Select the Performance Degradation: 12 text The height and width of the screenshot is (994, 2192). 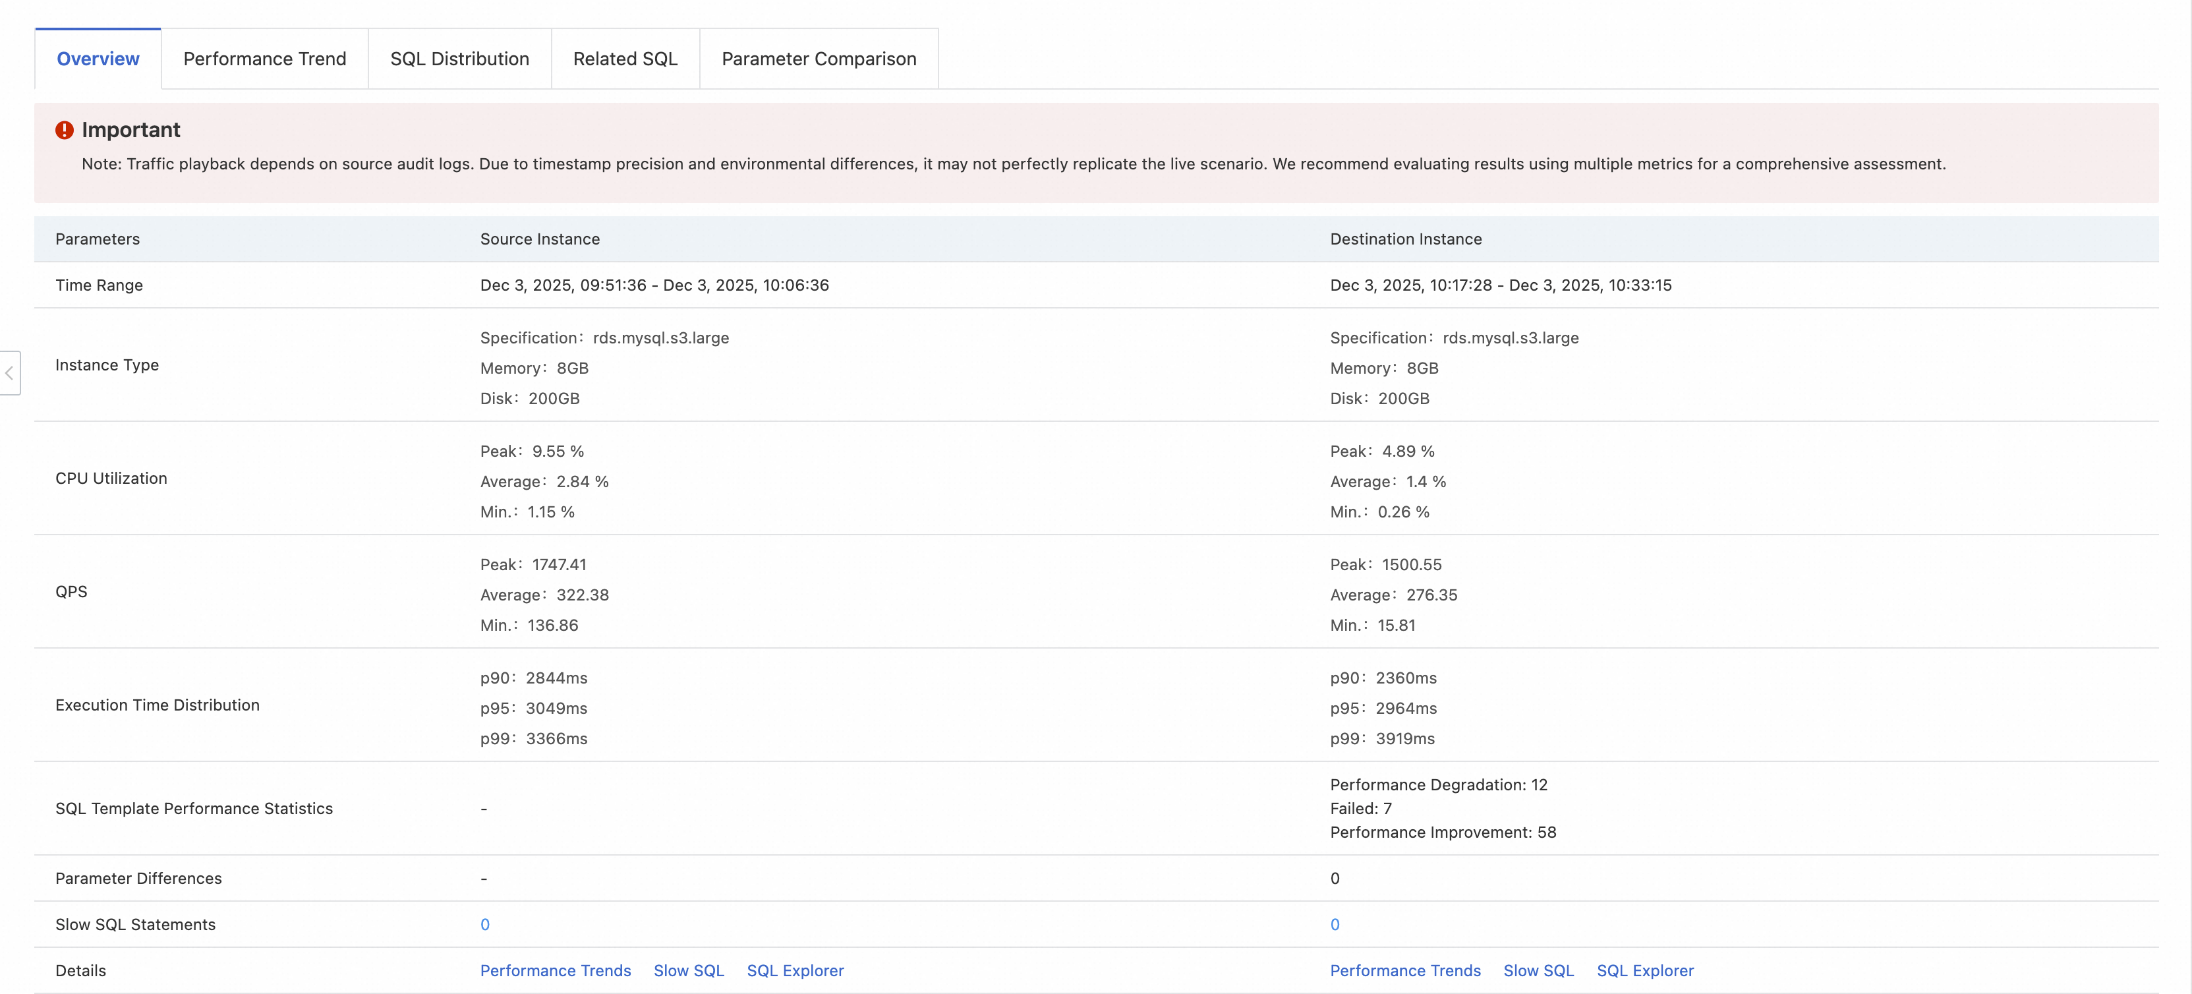[x=1438, y=784]
